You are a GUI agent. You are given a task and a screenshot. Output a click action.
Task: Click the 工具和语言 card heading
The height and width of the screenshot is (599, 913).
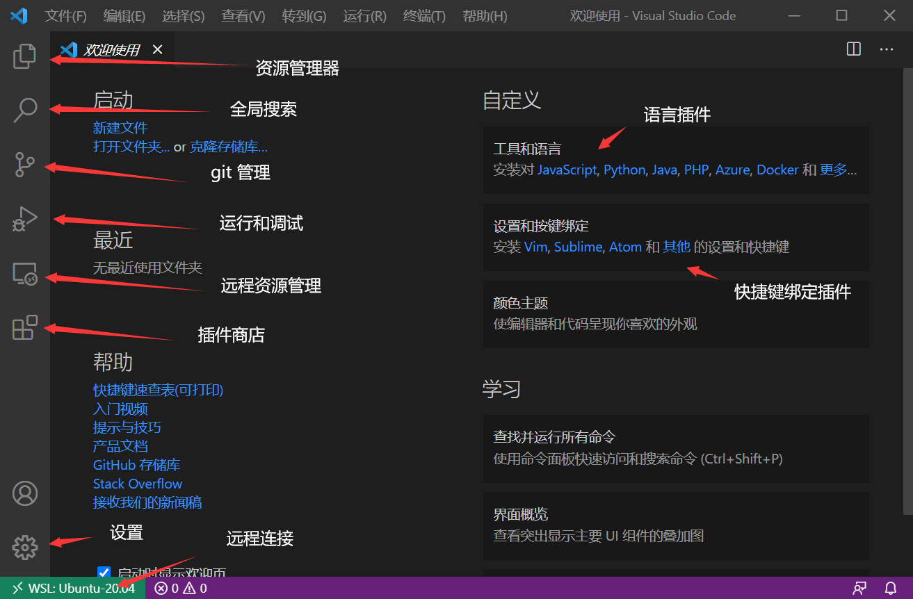(527, 149)
